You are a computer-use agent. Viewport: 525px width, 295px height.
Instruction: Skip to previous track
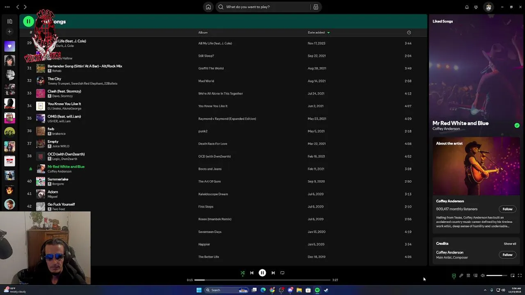tap(252, 273)
